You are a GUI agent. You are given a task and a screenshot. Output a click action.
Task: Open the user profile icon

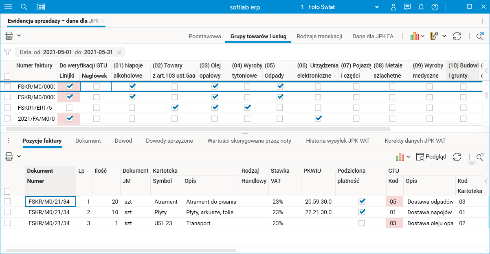[393, 7]
